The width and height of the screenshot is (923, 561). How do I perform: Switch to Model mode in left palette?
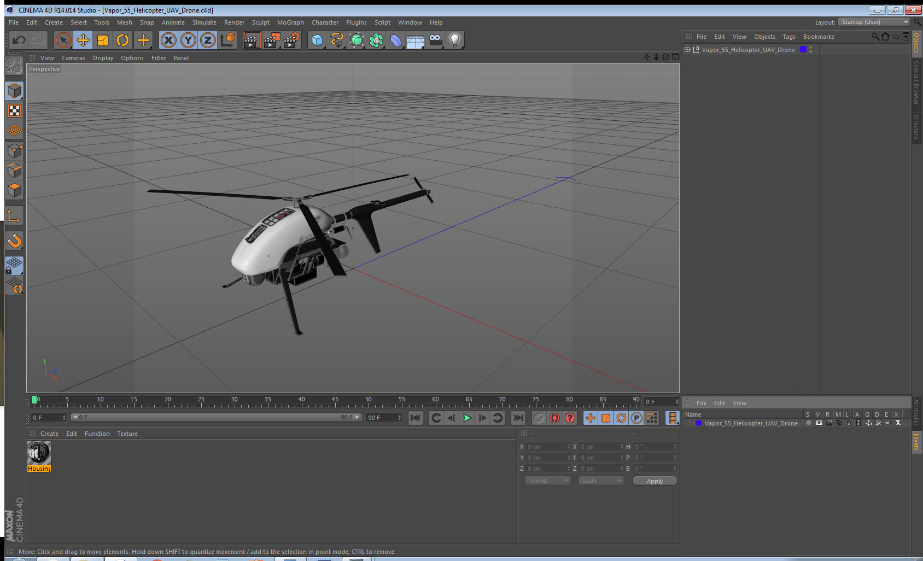click(14, 91)
